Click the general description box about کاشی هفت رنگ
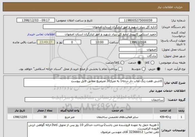The height and width of the screenshot is (137, 195). pos(93,82)
